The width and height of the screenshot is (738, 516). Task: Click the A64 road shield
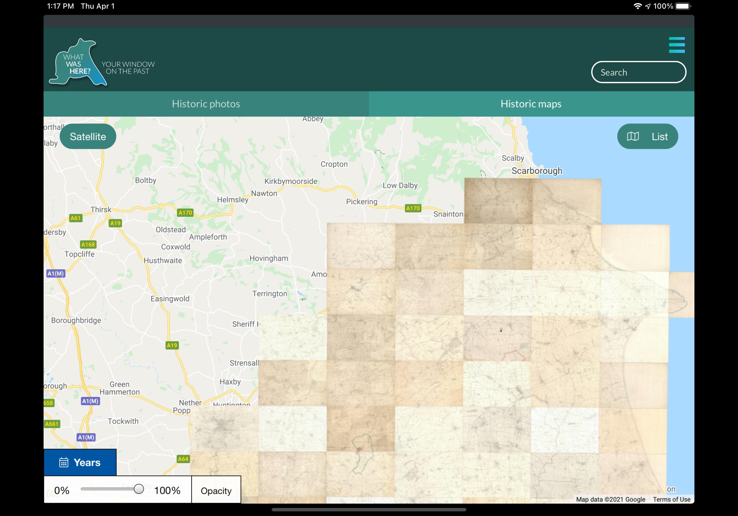click(183, 459)
